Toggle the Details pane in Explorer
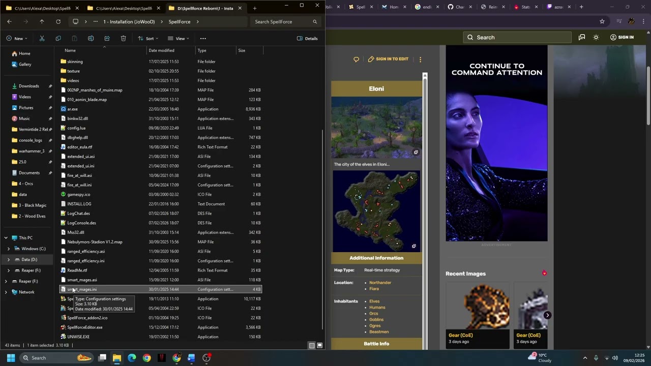This screenshot has height=366, width=651. 307,39
